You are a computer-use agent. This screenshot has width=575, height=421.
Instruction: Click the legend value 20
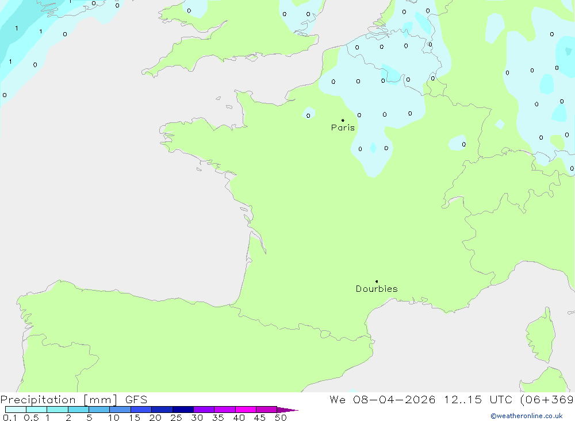155,418
